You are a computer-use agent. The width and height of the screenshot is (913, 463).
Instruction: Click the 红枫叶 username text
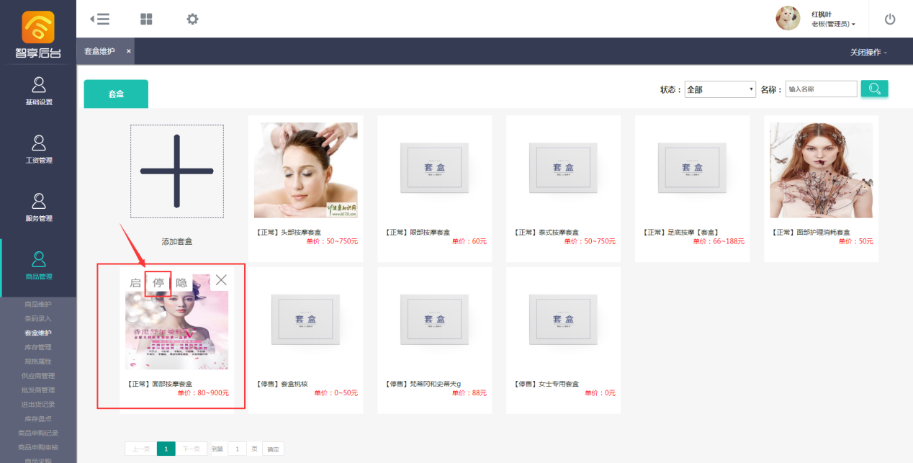(x=822, y=14)
